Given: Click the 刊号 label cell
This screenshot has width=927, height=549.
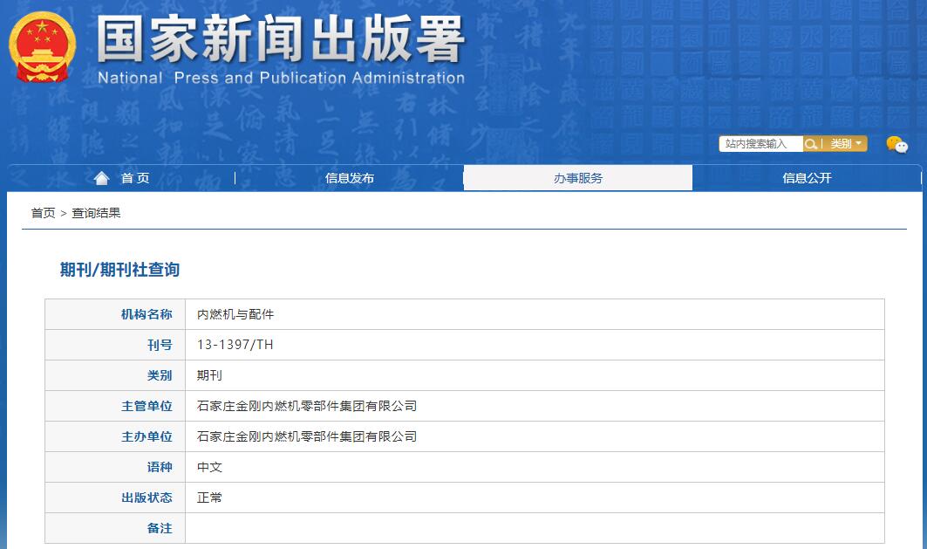Looking at the screenshot, I should click(x=115, y=345).
